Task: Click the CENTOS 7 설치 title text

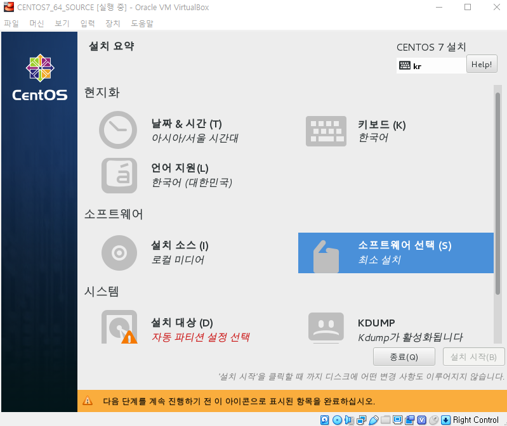Action: coord(431,47)
